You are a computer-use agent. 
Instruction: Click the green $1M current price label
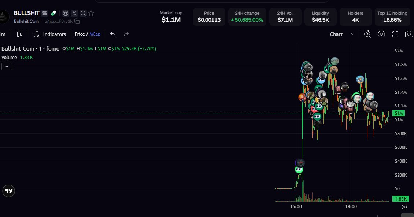(399, 113)
